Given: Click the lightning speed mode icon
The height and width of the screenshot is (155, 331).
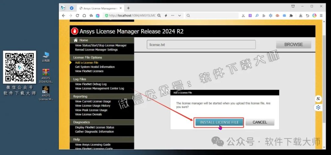Looking at the screenshot, I should point(166,15).
